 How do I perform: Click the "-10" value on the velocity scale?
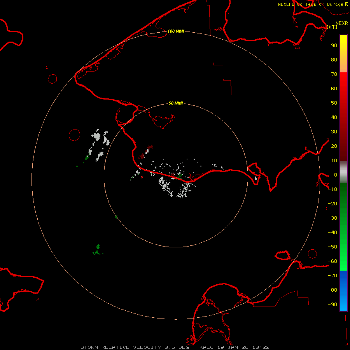(x=332, y=189)
